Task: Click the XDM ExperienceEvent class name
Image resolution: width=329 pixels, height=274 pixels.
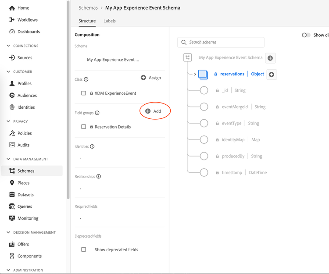Action: point(115,93)
